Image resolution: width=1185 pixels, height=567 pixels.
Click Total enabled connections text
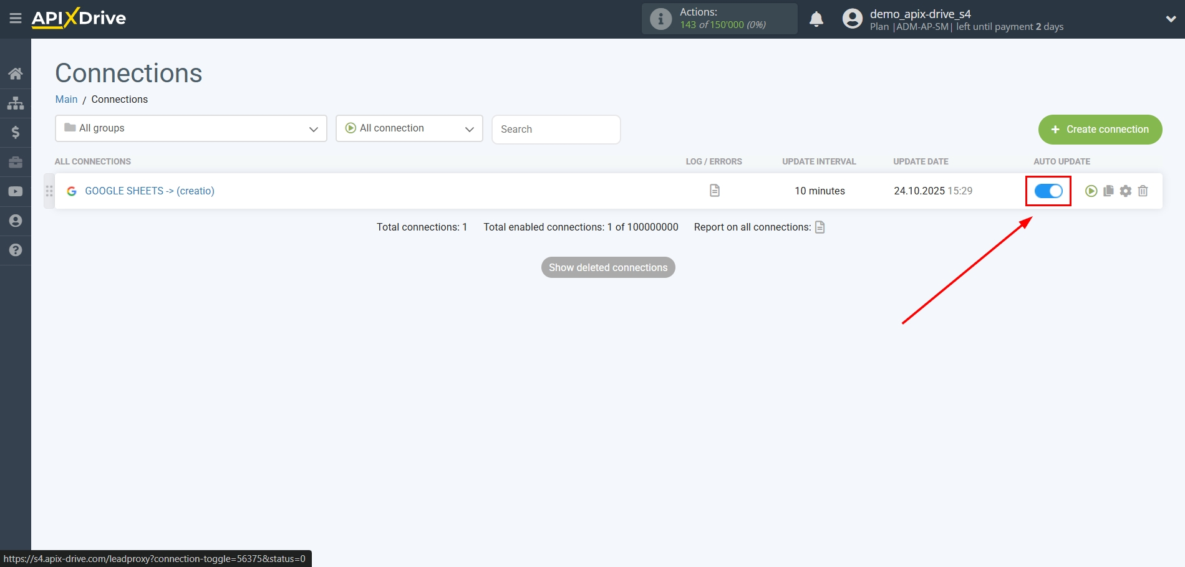coord(581,227)
